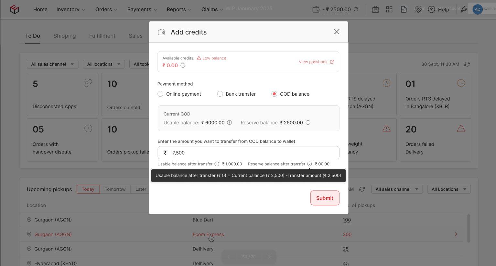Click the wallet balance refresh icon

coord(356,9)
